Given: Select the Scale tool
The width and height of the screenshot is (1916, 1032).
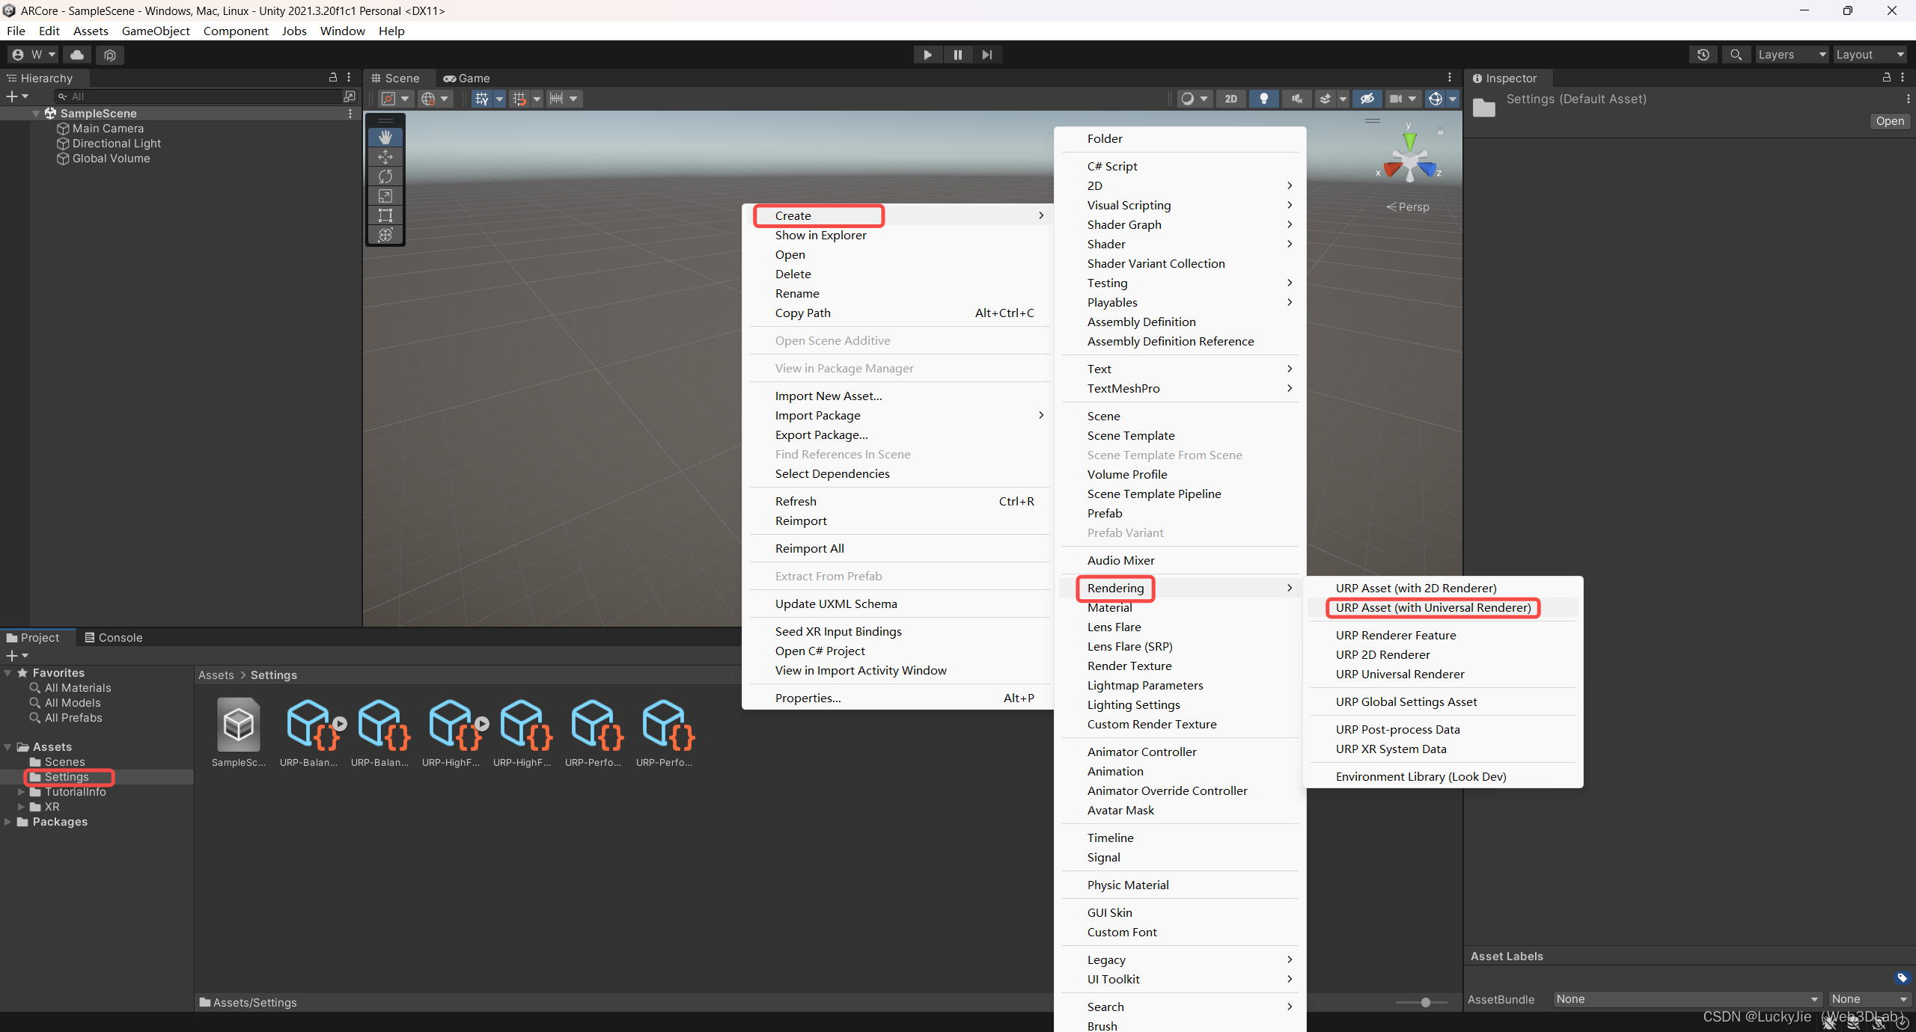Looking at the screenshot, I should tap(385, 196).
